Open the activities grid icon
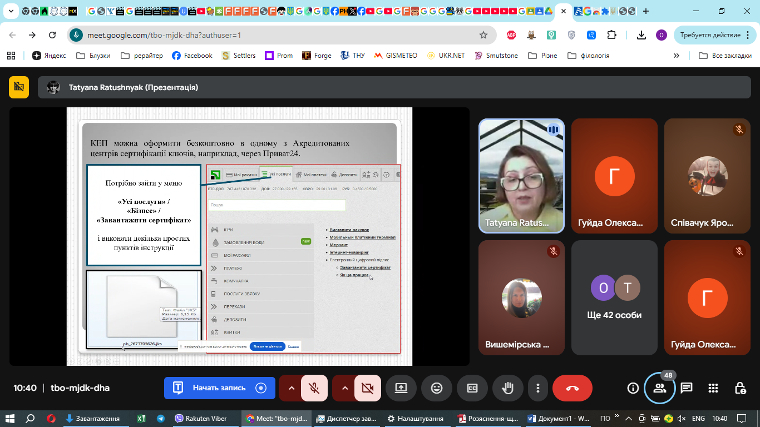Screen dimensions: 760x427 tap(713, 388)
